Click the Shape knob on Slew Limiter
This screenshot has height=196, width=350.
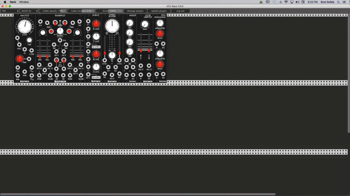[x=145, y=24]
